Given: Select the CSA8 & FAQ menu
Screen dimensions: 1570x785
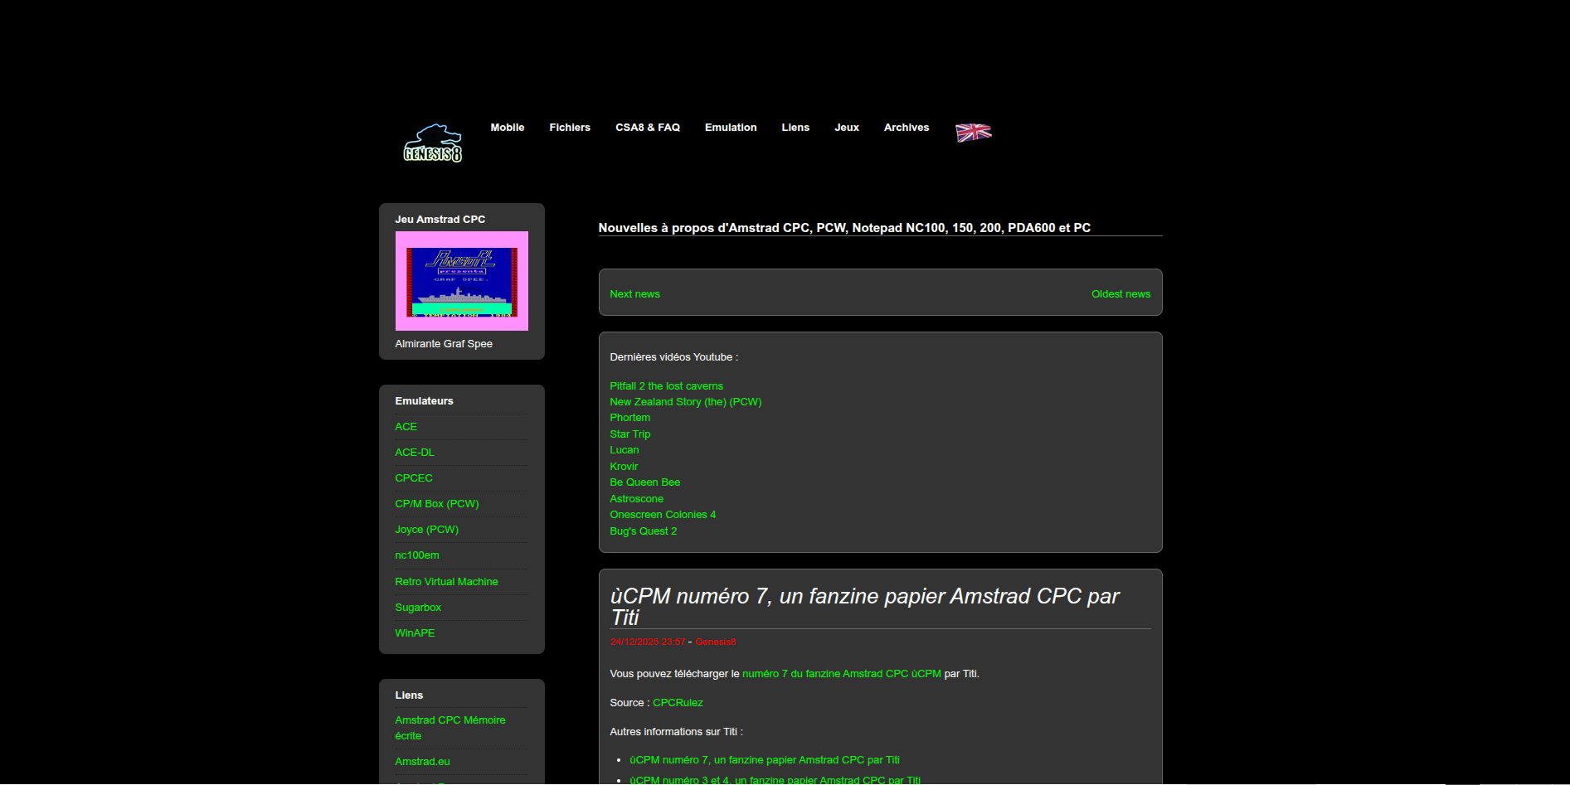Looking at the screenshot, I should 647,128.
